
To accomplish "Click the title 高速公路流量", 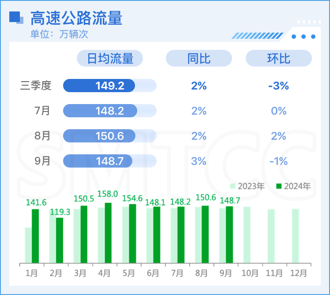I will (x=76, y=18).
